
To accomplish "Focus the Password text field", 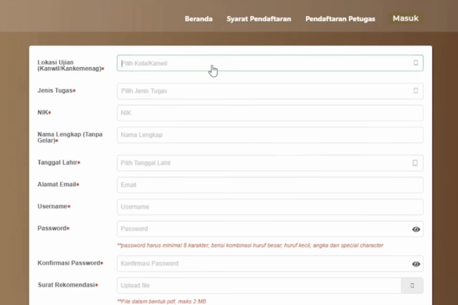I will click(x=263, y=229).
